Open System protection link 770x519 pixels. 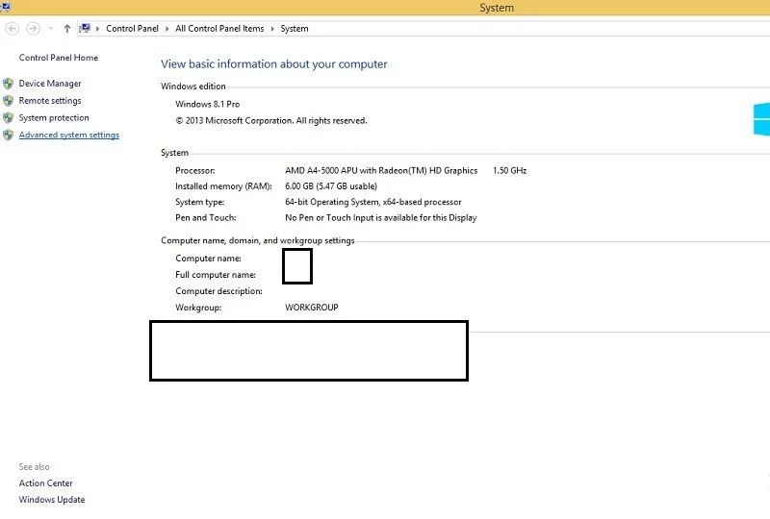[x=54, y=117]
